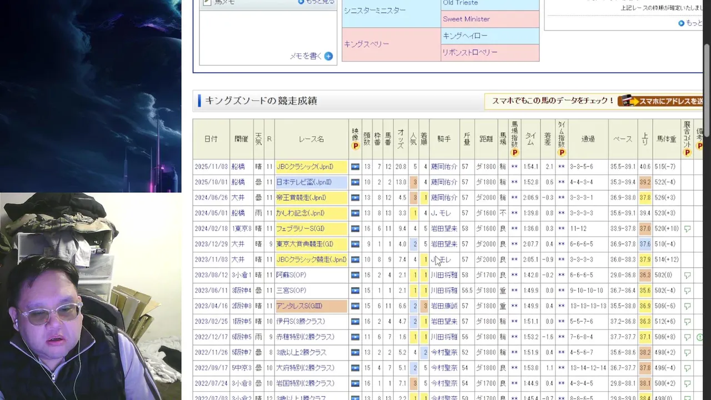This screenshot has width=711, height=400.
Task: Open JBCクラシック競走(JpnI) 2023 race link
Action: click(311, 259)
